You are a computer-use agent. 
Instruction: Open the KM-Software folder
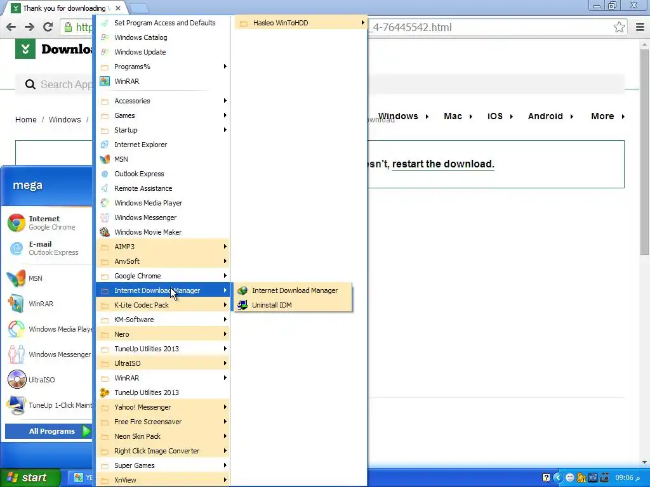(x=163, y=320)
